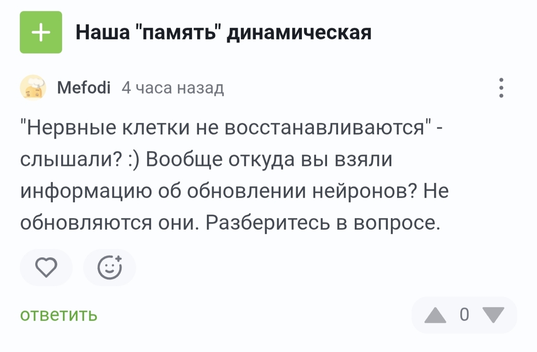Open the Mefodi username profile link

click(x=84, y=89)
